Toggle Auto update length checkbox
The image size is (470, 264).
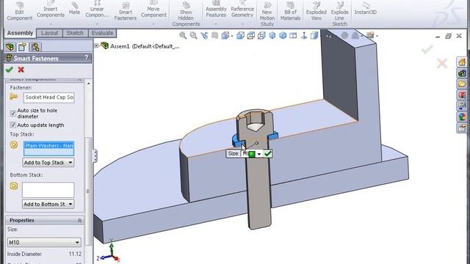(13, 125)
